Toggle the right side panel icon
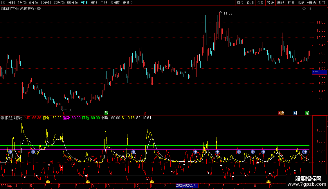The height and width of the screenshot is (189, 328). 309,9
